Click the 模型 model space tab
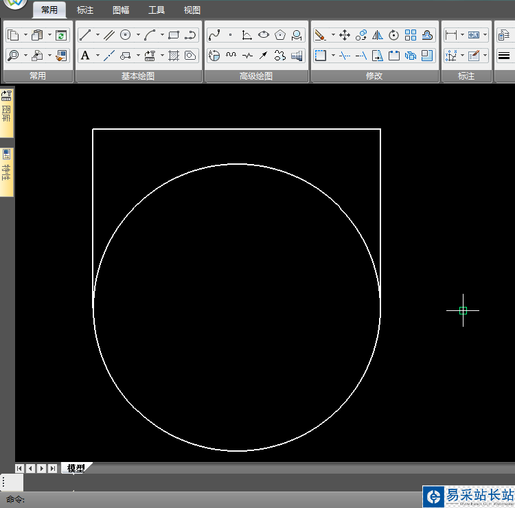This screenshot has width=515, height=508. tap(76, 468)
